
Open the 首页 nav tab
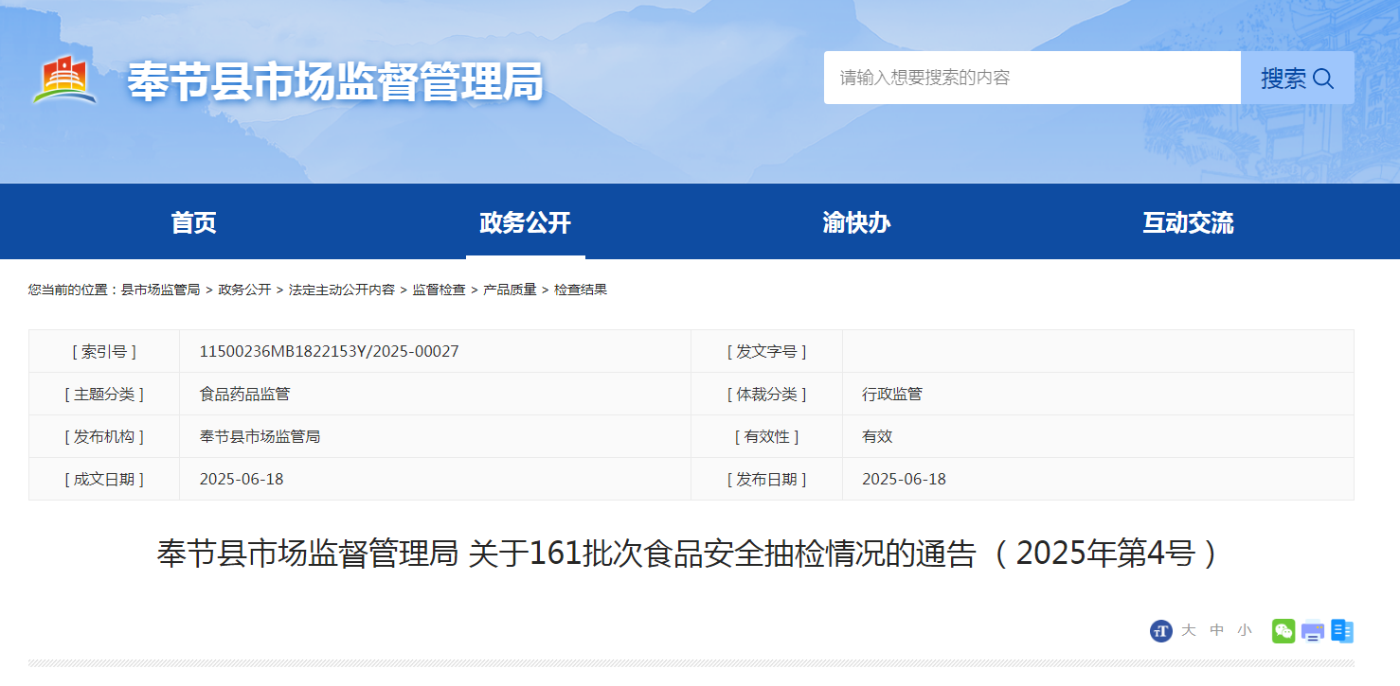tap(194, 222)
